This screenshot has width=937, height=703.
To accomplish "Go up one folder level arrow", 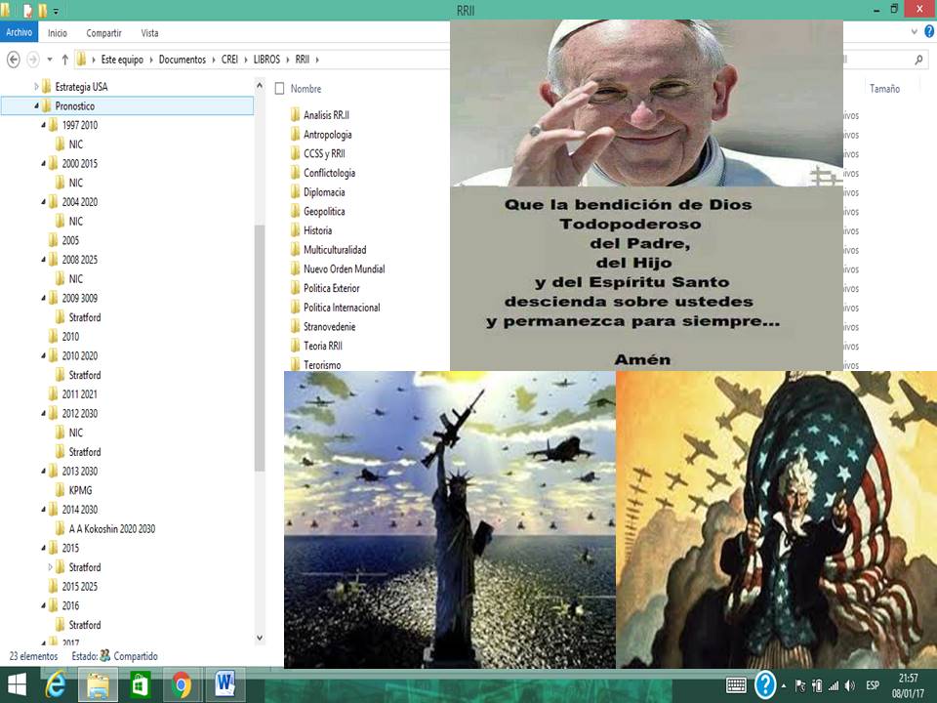I will click(x=65, y=60).
